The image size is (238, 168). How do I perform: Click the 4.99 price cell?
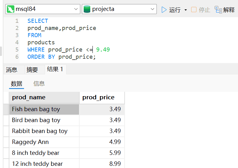click(x=102, y=142)
